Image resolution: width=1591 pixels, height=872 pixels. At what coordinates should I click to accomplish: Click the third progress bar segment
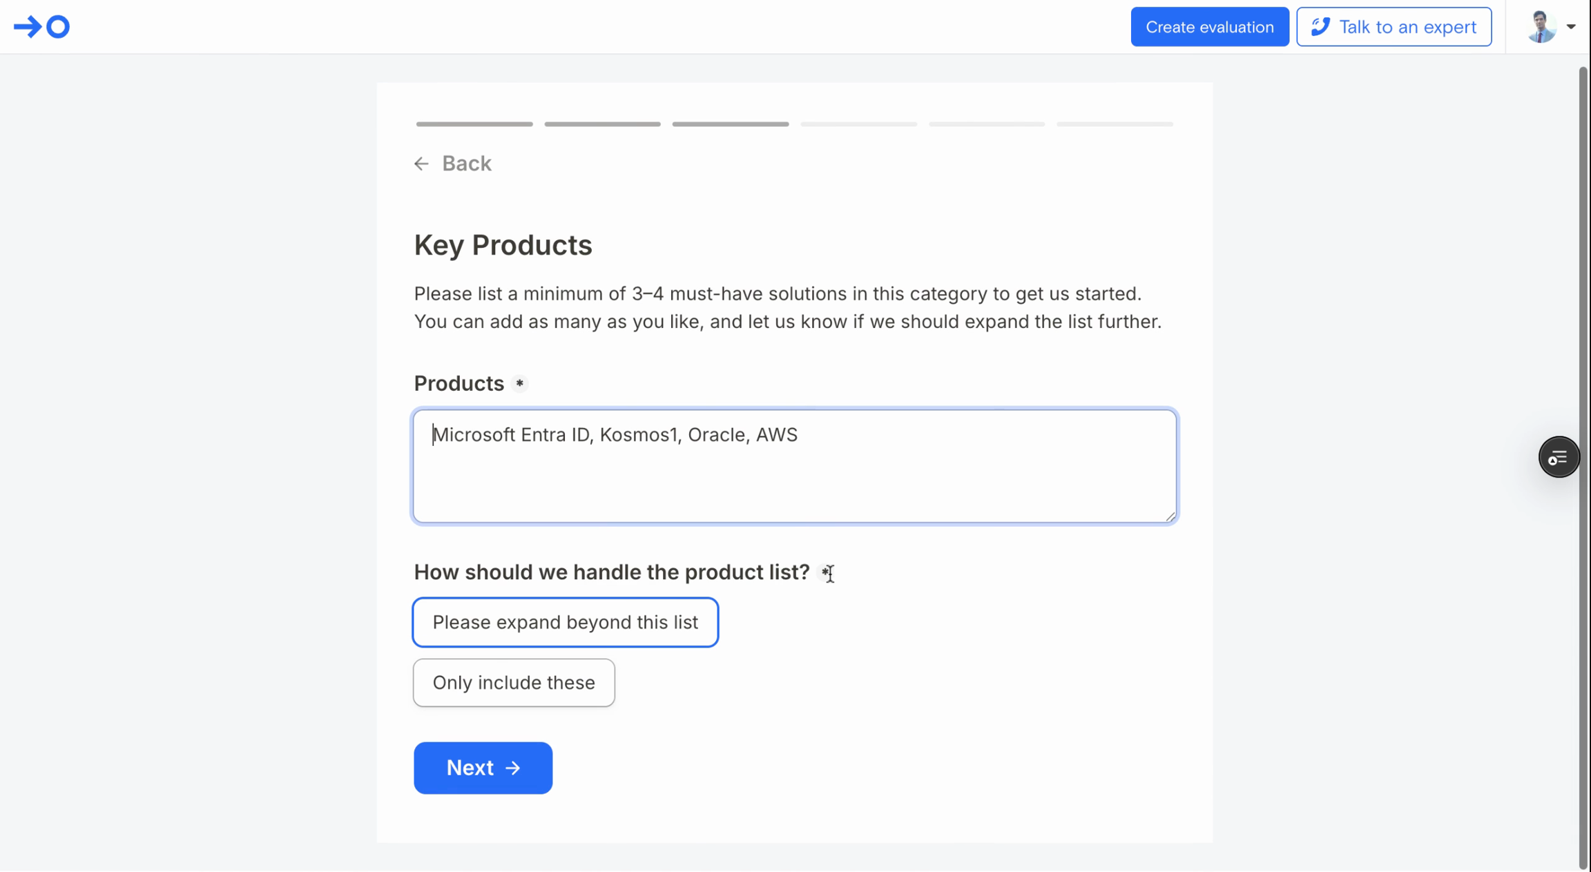[x=731, y=124]
